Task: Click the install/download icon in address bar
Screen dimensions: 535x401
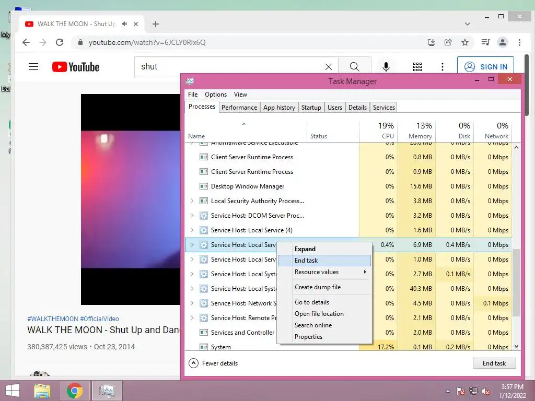Action: click(x=431, y=42)
